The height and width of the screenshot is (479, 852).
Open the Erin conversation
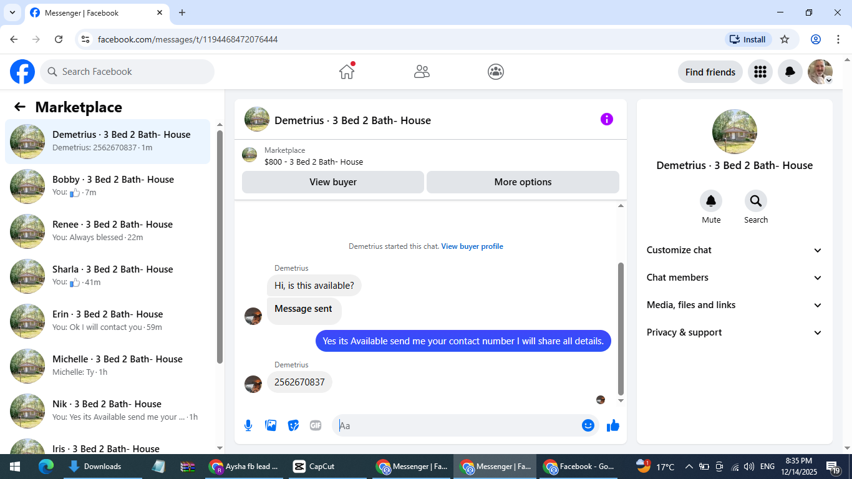tap(107, 321)
